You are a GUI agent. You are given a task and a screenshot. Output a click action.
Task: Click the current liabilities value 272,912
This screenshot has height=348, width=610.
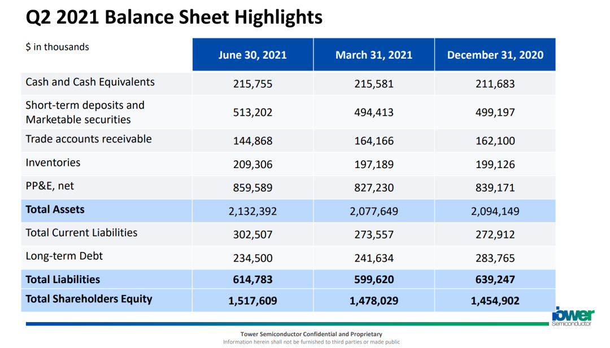point(495,235)
